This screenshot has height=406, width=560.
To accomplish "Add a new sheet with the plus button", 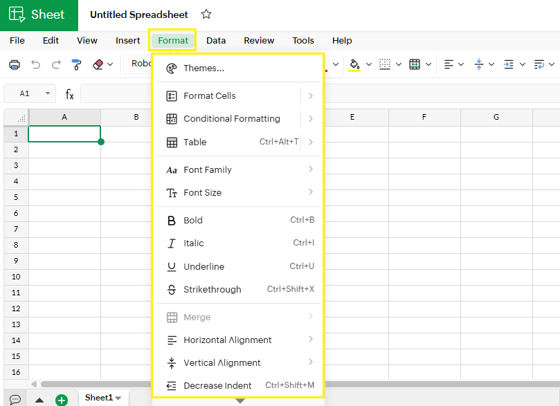I will (61, 398).
